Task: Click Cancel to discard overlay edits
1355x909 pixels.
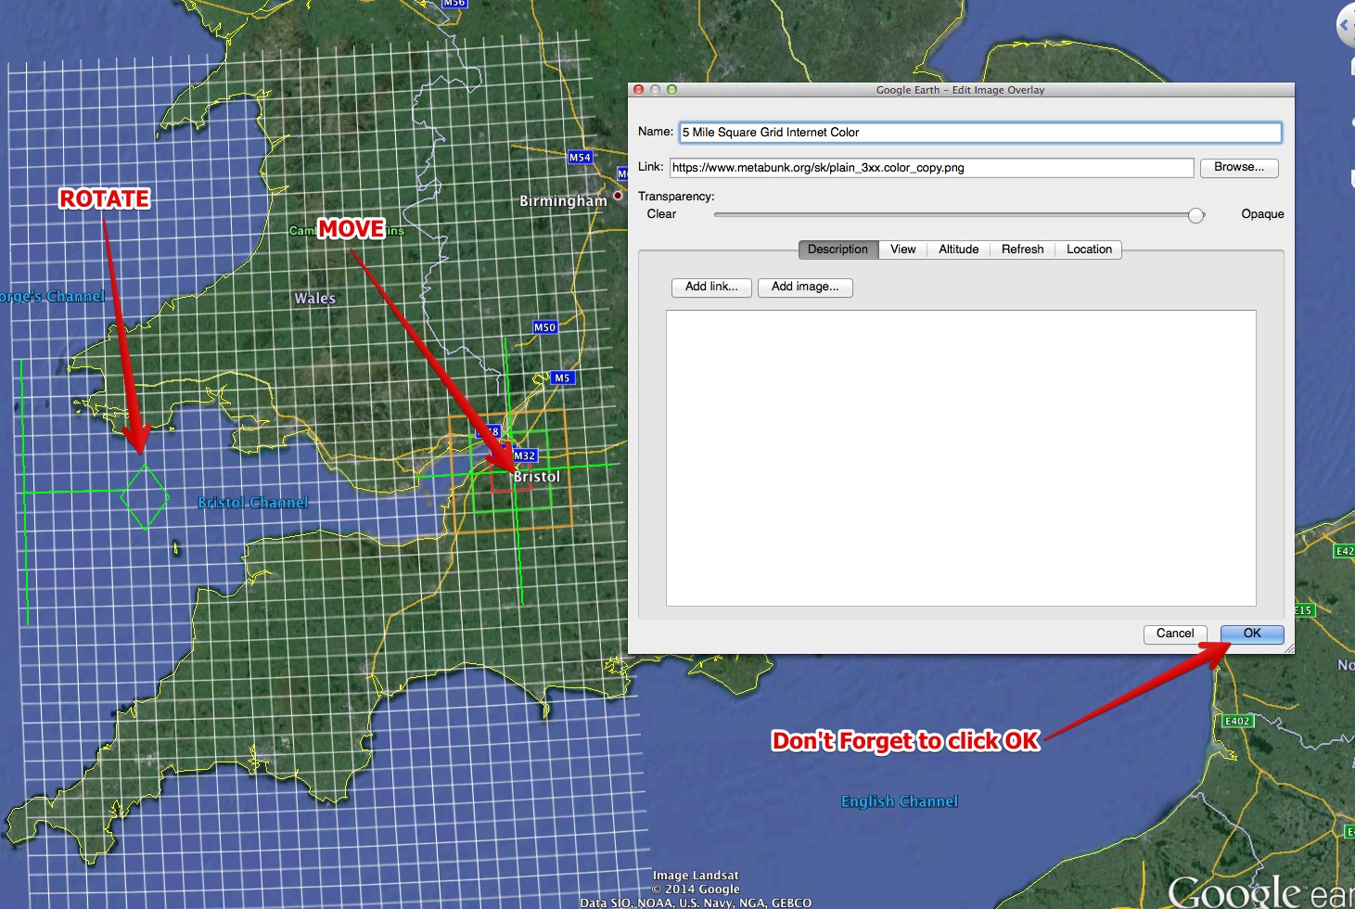Action: pyautogui.click(x=1175, y=634)
